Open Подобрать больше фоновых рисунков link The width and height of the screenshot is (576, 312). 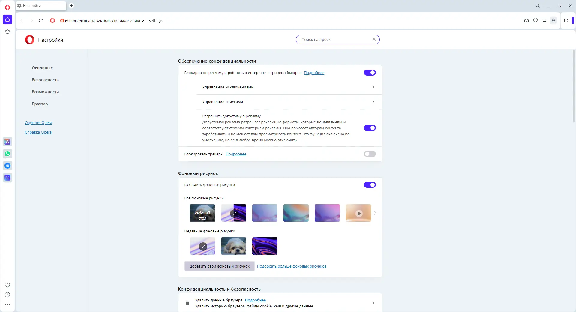click(292, 266)
